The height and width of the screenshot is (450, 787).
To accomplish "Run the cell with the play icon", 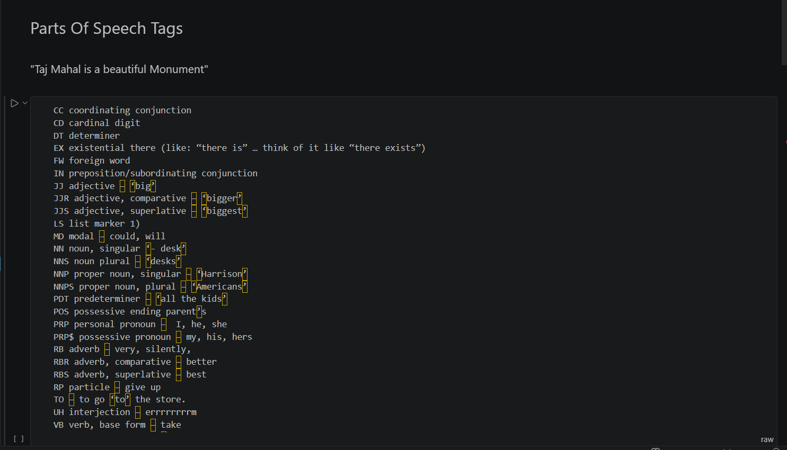I will click(x=14, y=103).
